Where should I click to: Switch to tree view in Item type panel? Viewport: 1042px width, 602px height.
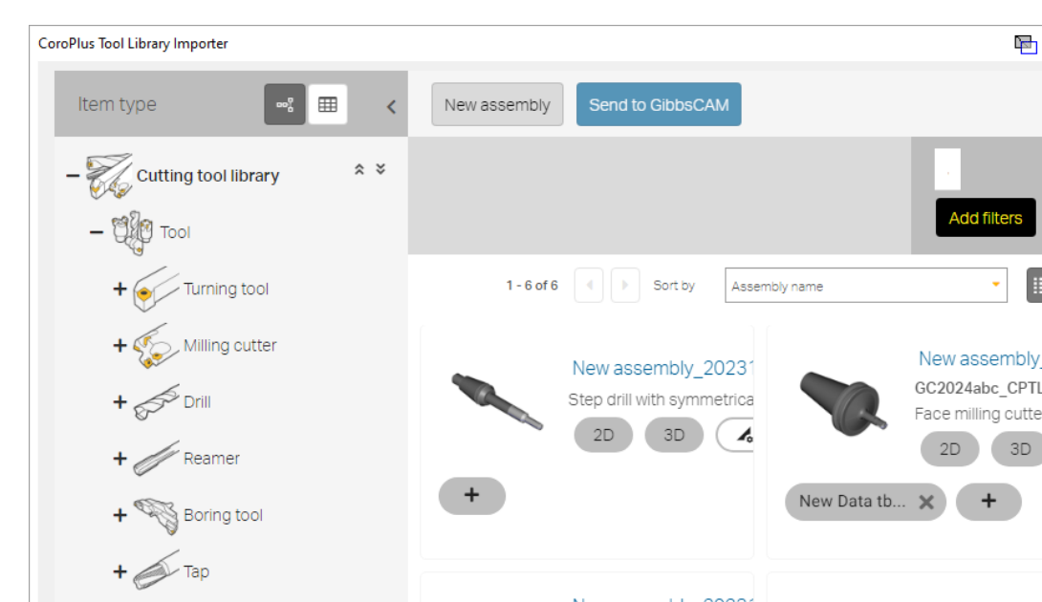point(285,104)
